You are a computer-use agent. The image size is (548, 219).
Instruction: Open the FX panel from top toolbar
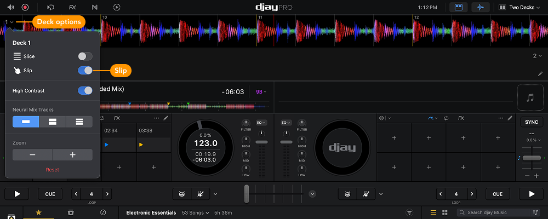tap(72, 7)
